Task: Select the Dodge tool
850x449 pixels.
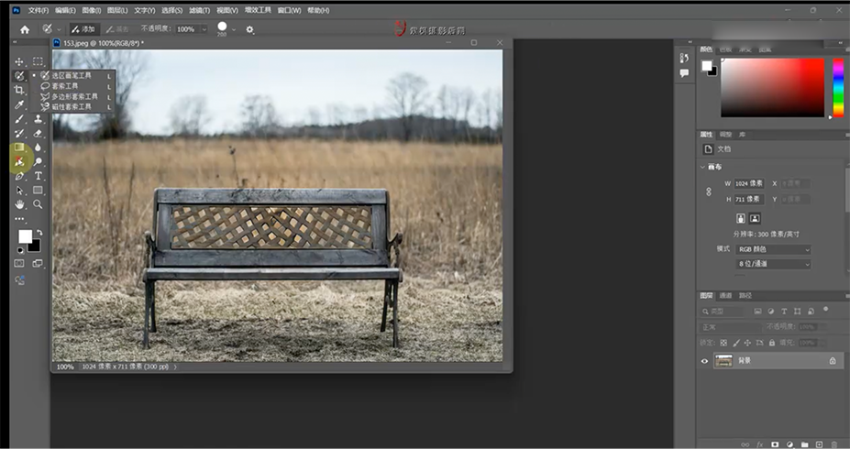Action: point(38,161)
